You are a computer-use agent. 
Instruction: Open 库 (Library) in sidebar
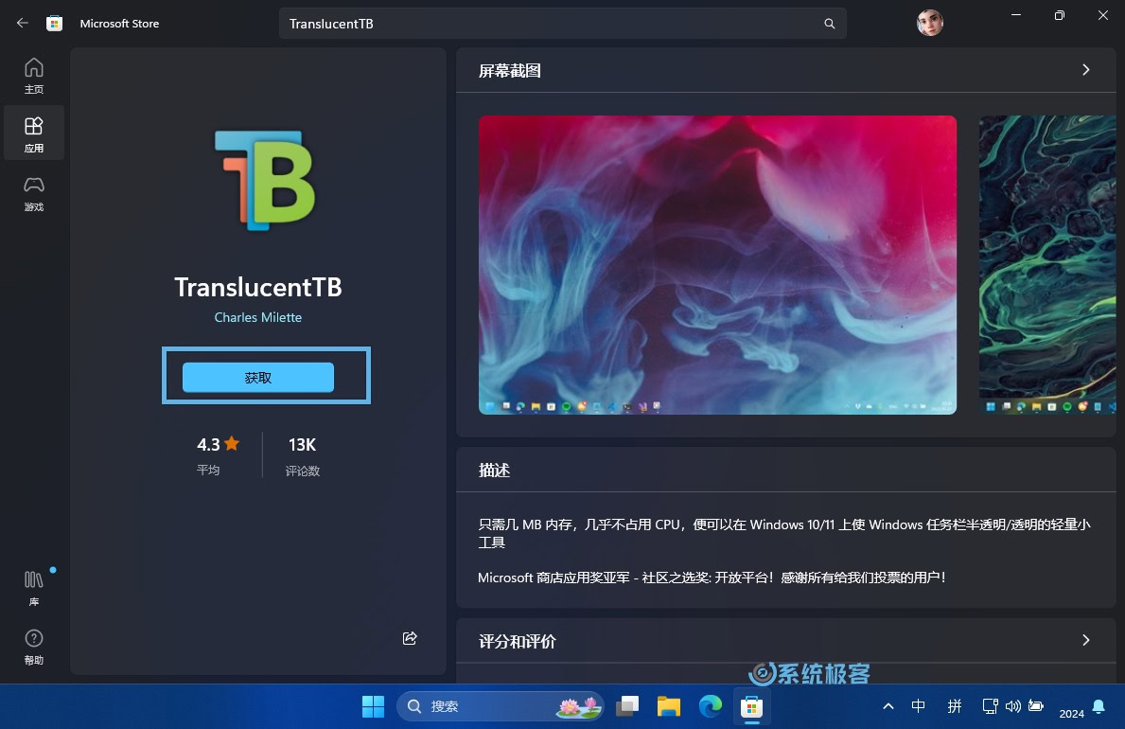[34, 588]
